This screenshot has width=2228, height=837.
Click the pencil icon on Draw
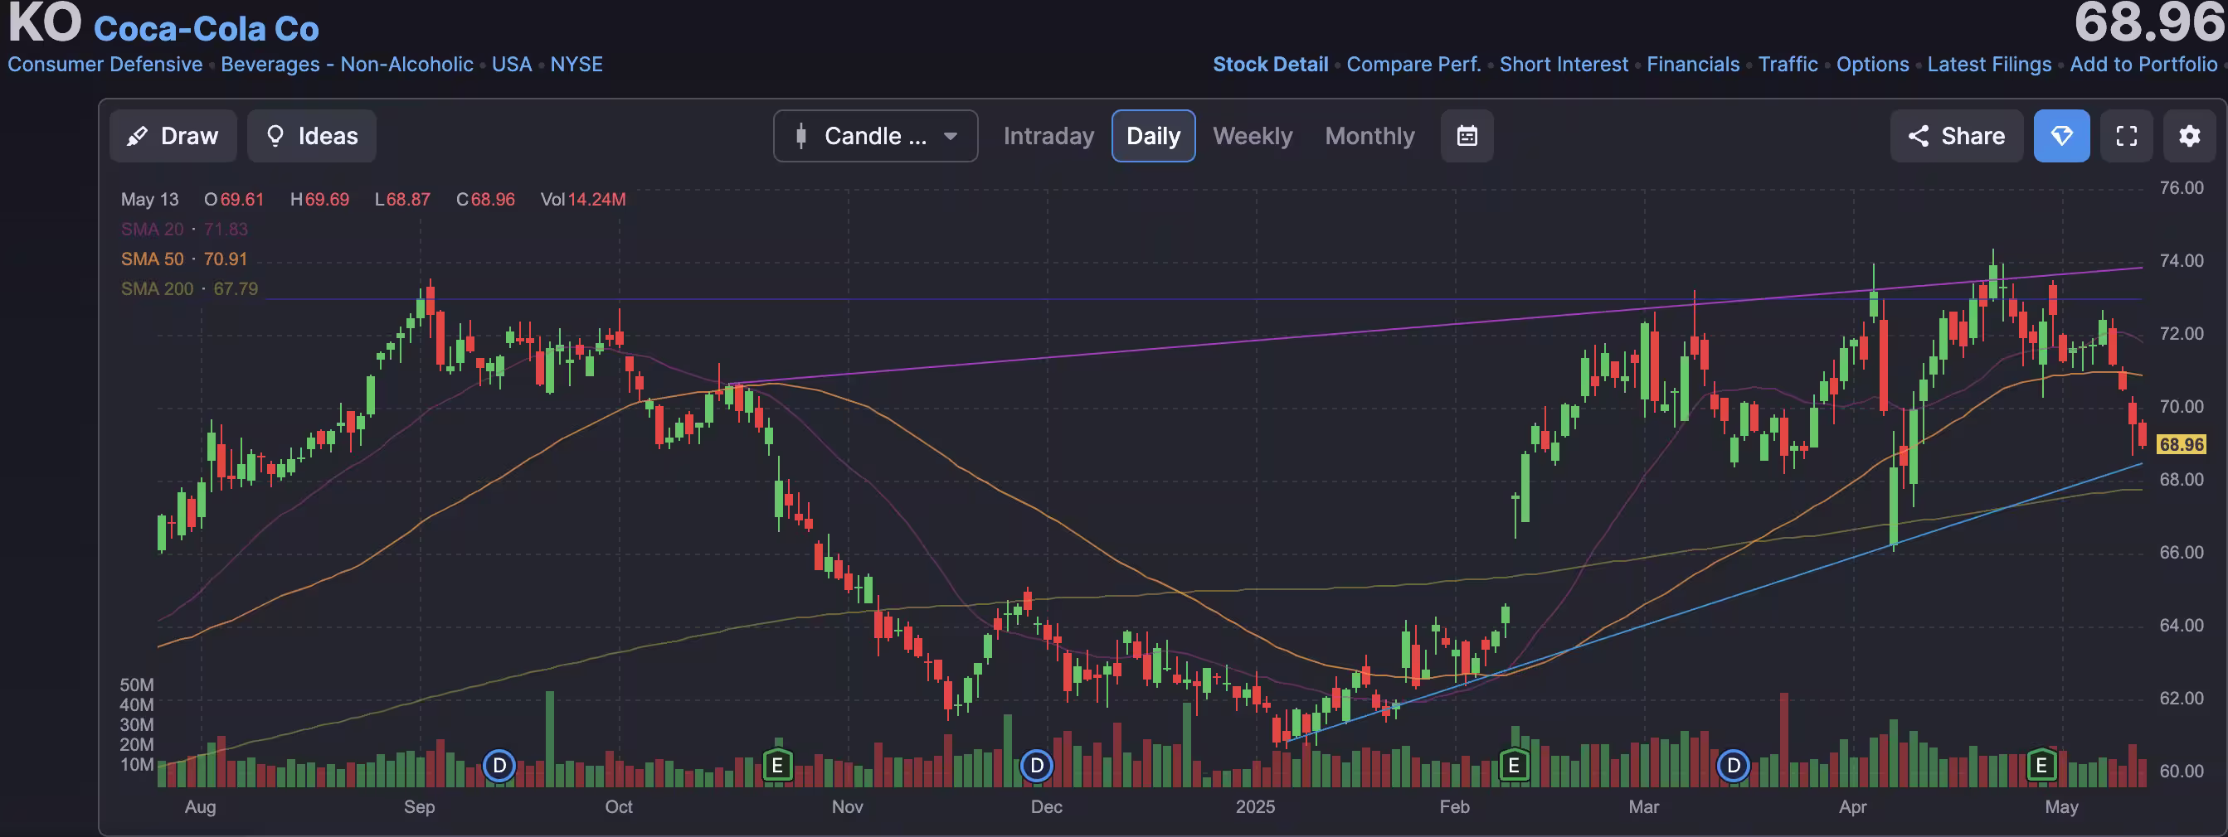(x=137, y=136)
